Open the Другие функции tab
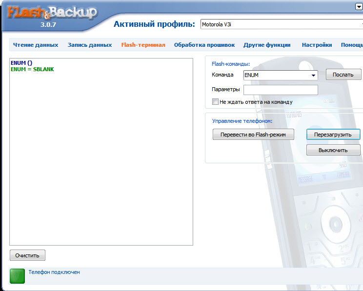363x291 pixels. pos(267,45)
